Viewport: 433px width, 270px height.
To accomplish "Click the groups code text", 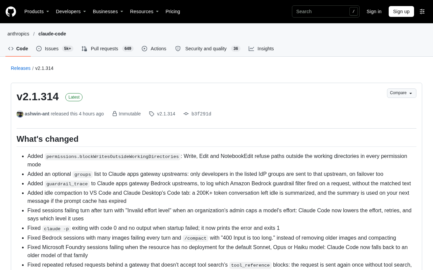I will coord(83,174).
